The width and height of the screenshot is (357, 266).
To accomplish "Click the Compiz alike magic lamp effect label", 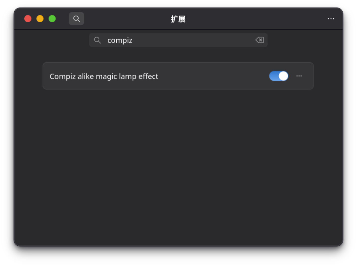I will click(x=104, y=76).
